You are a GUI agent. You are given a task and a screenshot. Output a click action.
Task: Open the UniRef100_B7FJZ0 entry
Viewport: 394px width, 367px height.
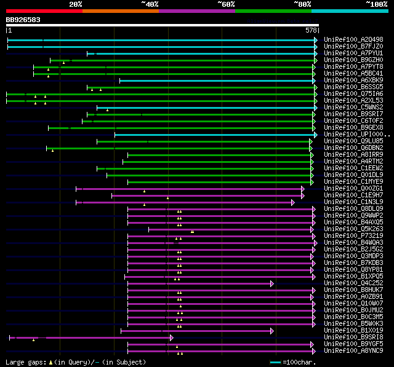tap(353, 46)
